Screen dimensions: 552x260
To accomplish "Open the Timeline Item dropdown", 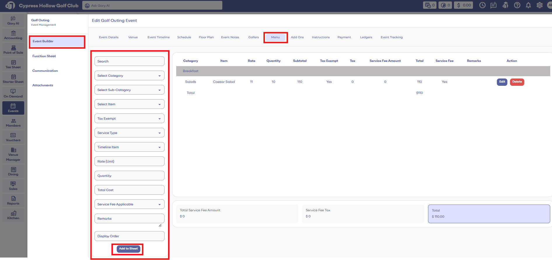I will (x=129, y=147).
